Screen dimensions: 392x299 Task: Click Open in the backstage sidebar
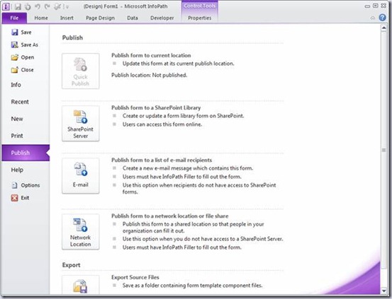coord(23,57)
